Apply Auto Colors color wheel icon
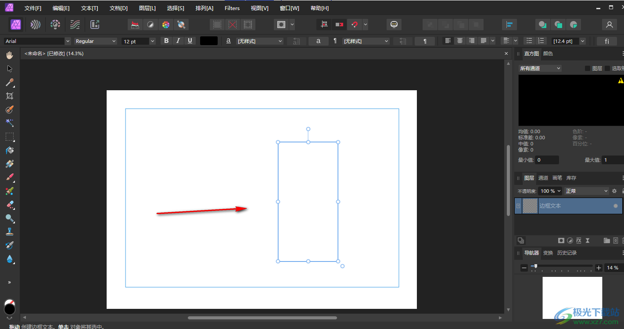Viewport: 624px width, 329px height. pyautogui.click(x=165, y=25)
